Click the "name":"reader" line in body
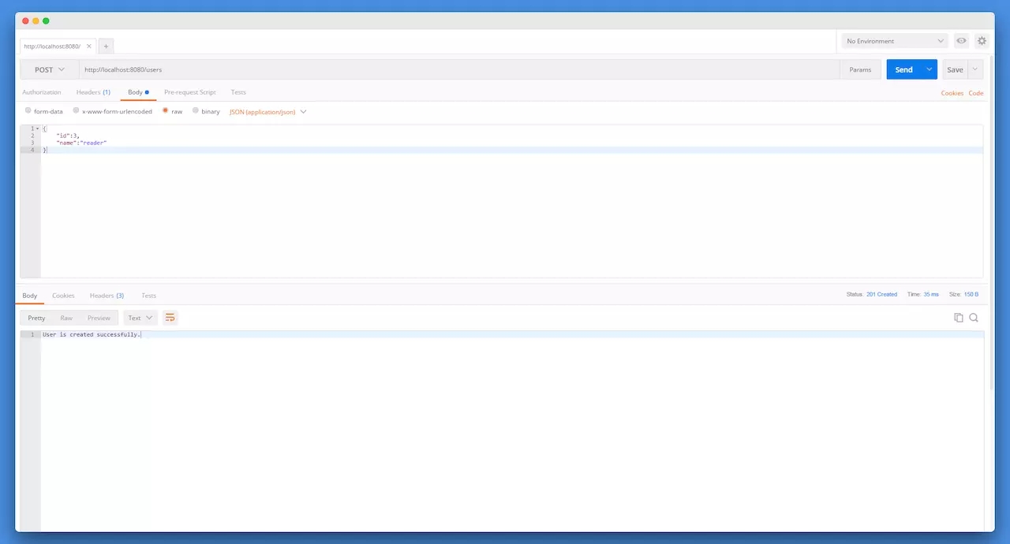Viewport: 1010px width, 544px height. 81,143
